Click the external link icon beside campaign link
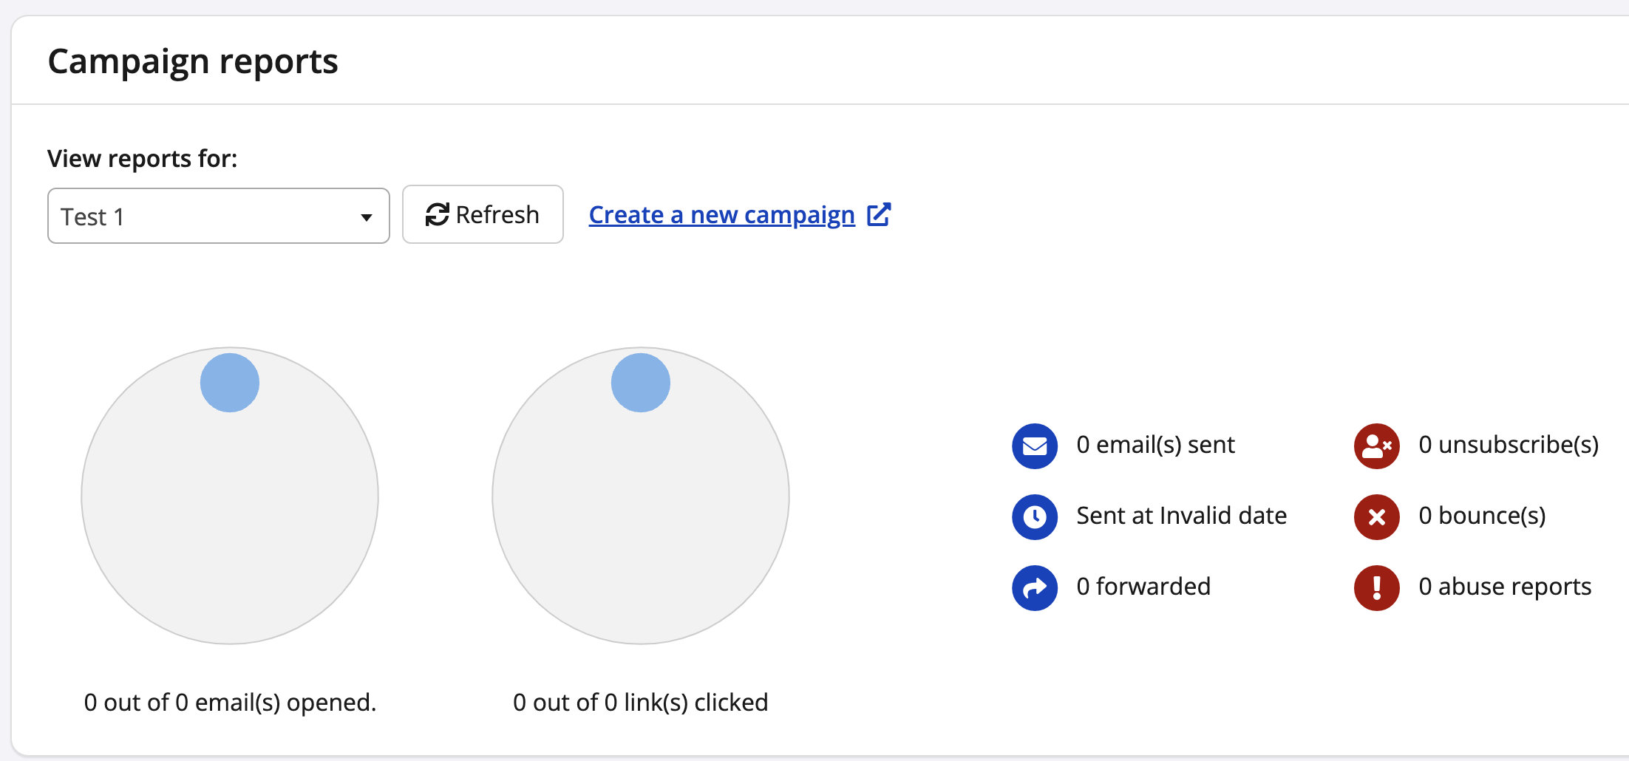 pyautogui.click(x=879, y=215)
